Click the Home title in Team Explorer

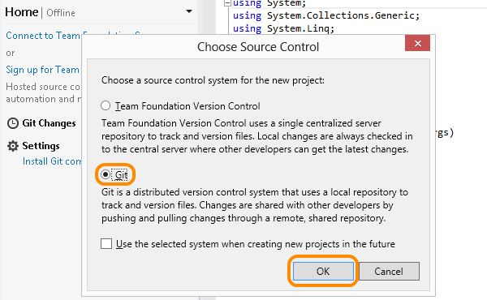click(21, 12)
